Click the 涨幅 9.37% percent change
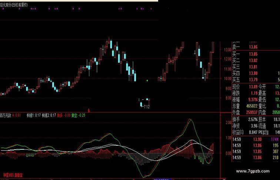This screenshot has width=280, height=180. [x=253, y=100]
